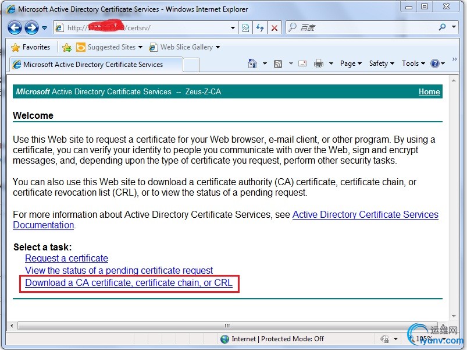The height and width of the screenshot is (350, 467).
Task: Open the Page menu
Action: (351, 63)
